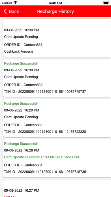Select ORDER ID - Canteen832

[23, 125]
